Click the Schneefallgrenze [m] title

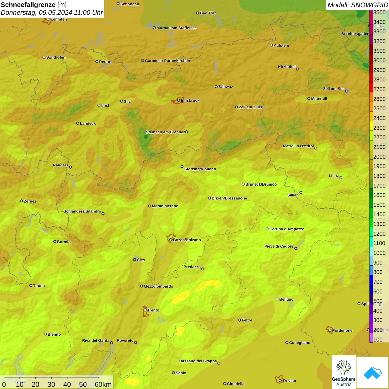point(34,5)
